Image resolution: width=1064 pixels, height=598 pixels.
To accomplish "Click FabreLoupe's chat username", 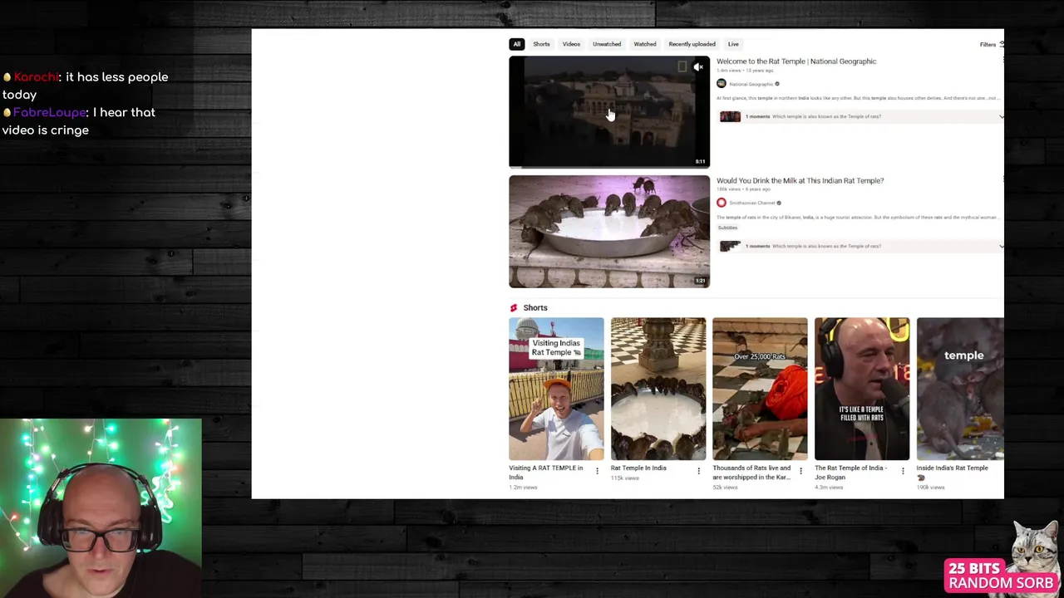I will coord(49,112).
